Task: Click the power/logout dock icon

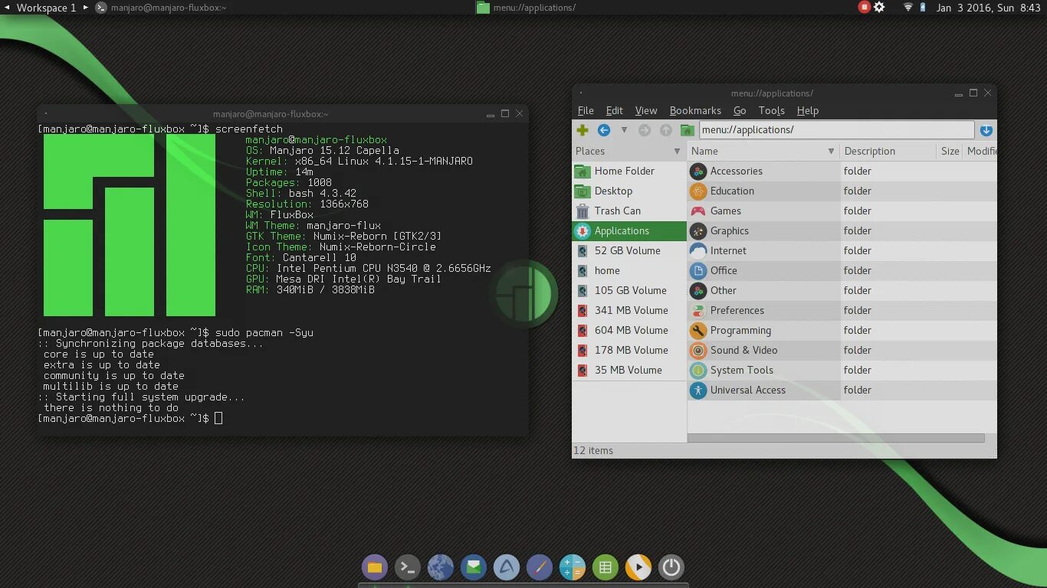Action: pos(671,567)
